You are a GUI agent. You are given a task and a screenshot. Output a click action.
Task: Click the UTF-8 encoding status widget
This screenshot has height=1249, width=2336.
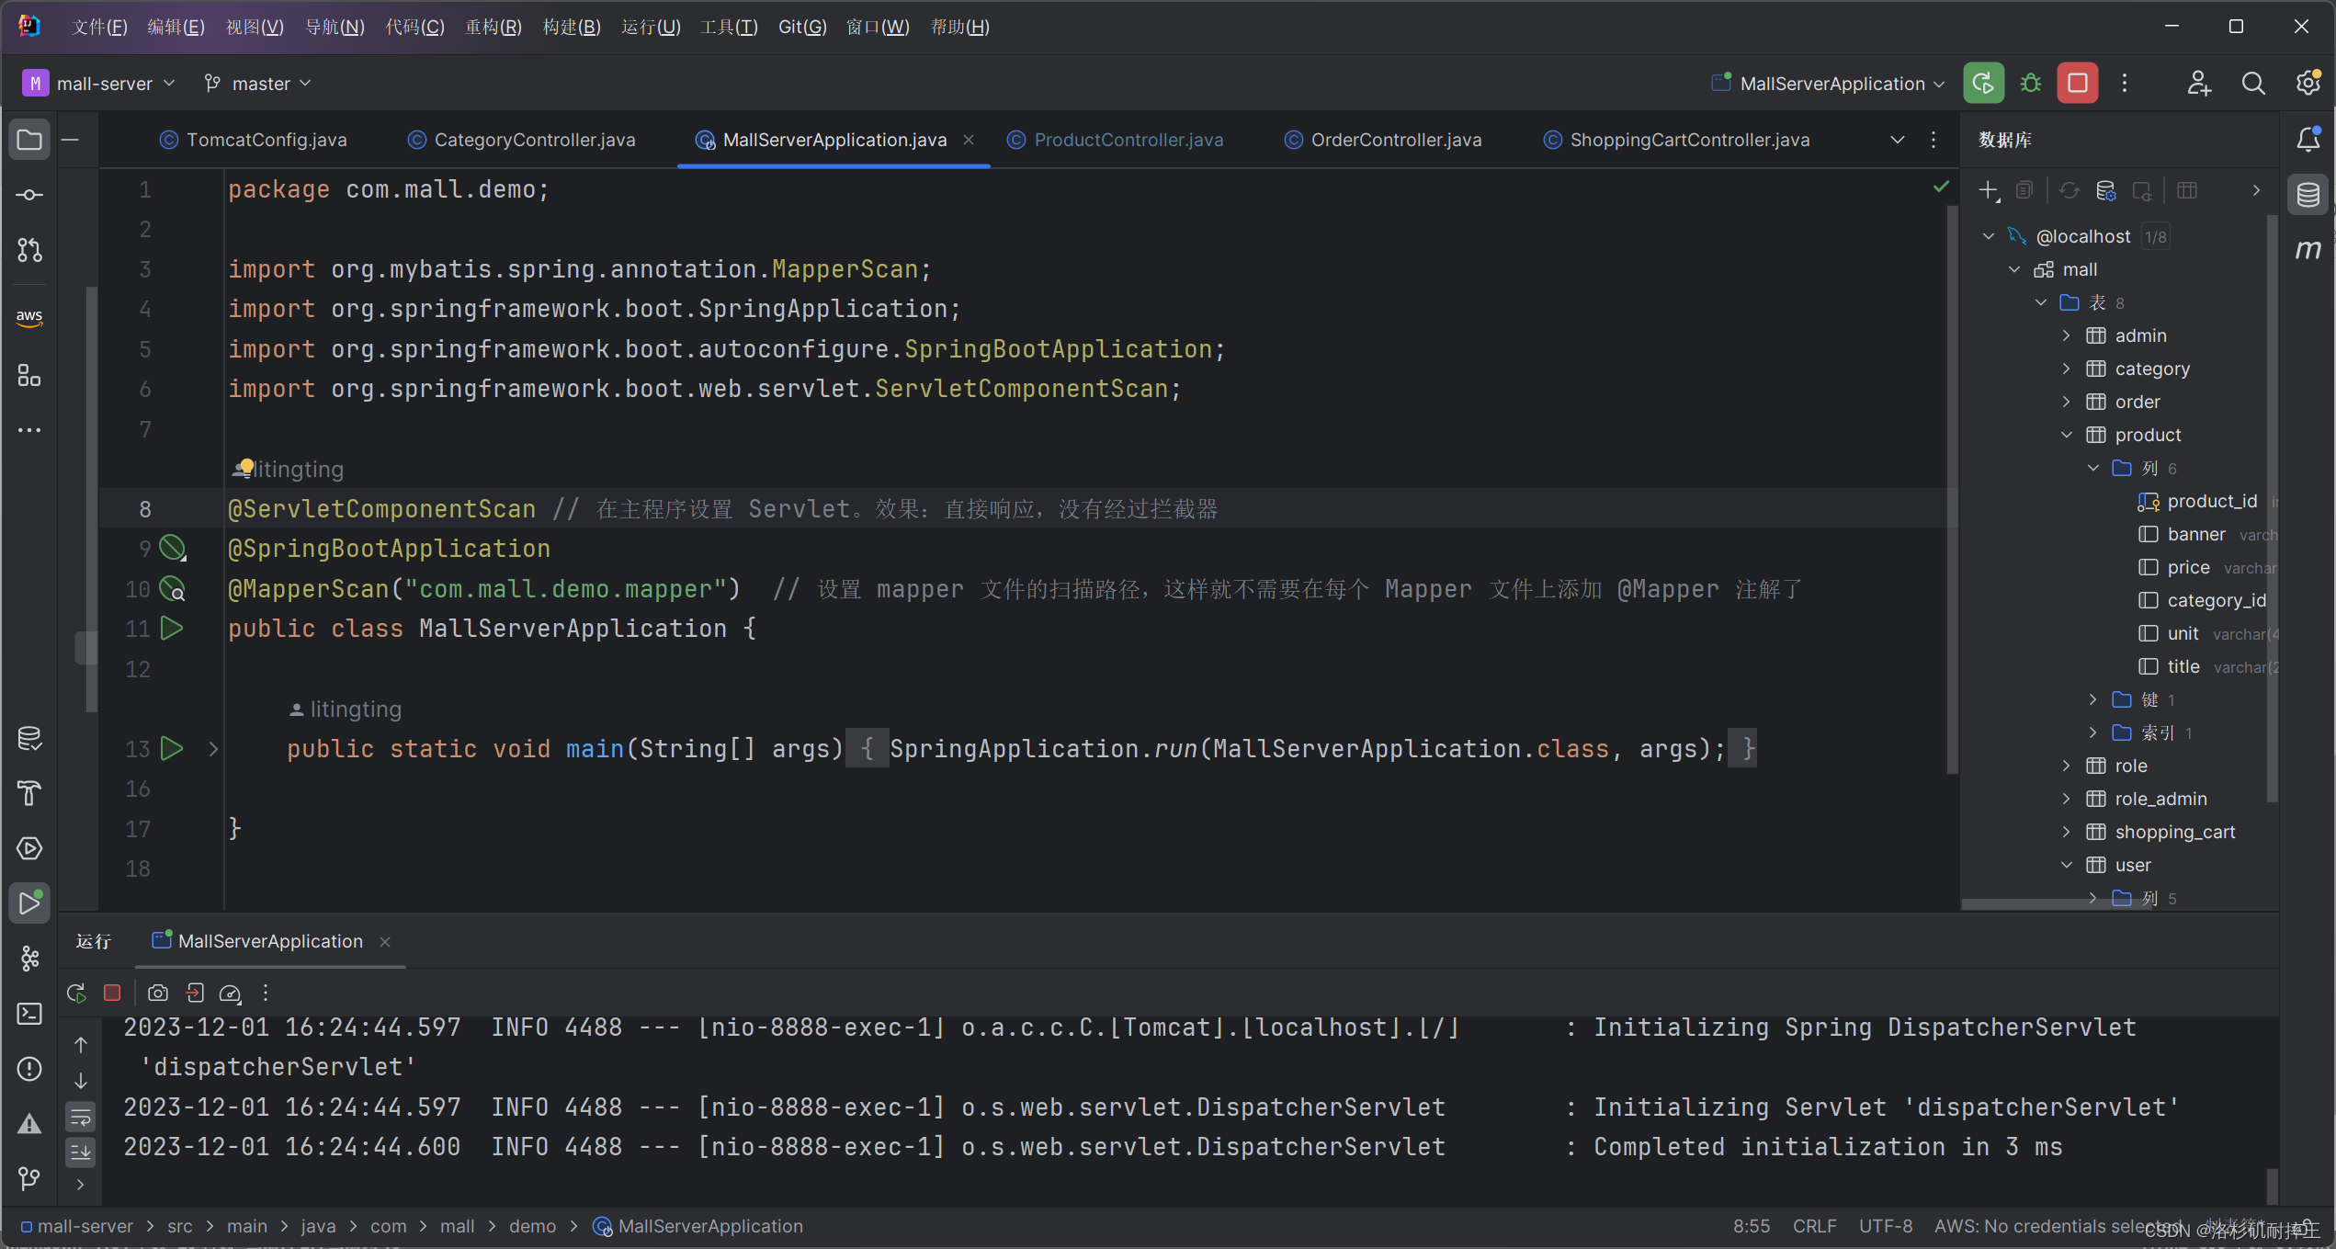click(1885, 1226)
